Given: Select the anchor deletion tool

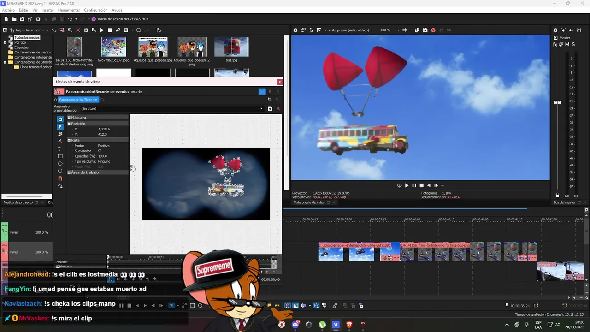Looking at the screenshot, I should point(60,142).
